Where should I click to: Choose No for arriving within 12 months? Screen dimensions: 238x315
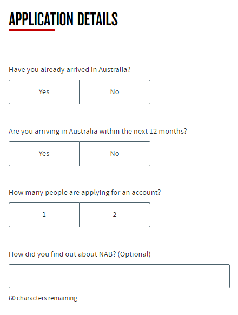[x=115, y=154]
